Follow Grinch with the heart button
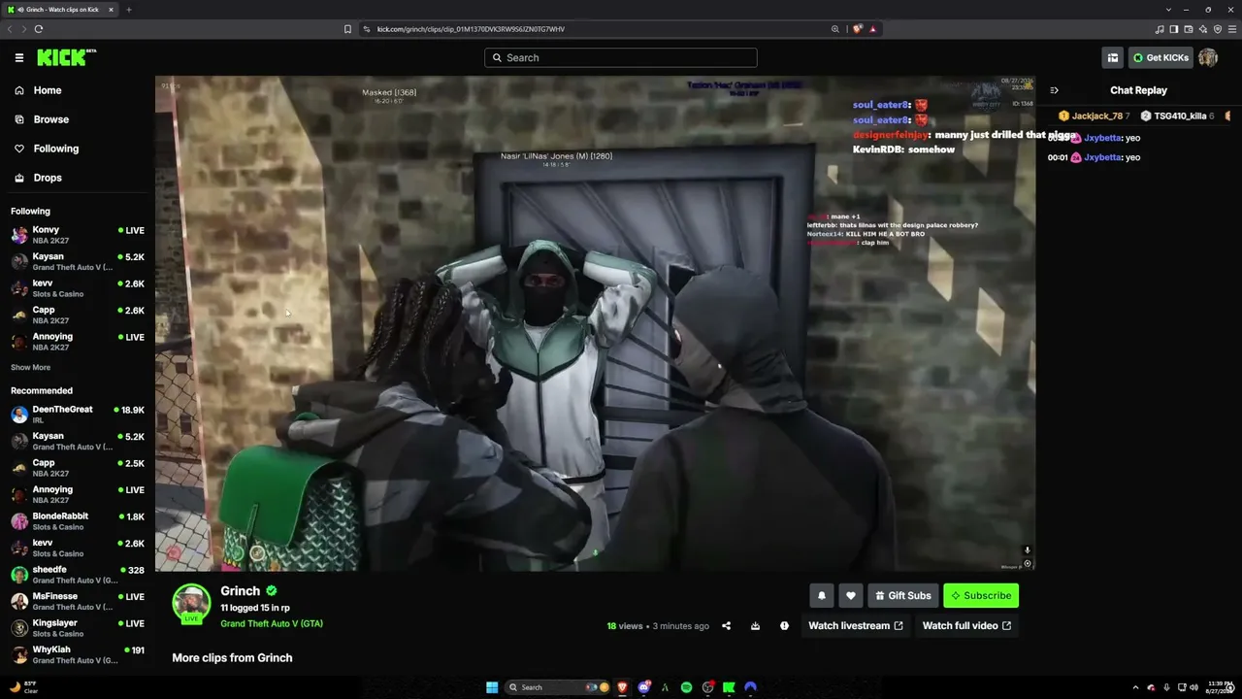The width and height of the screenshot is (1242, 699). point(851,595)
